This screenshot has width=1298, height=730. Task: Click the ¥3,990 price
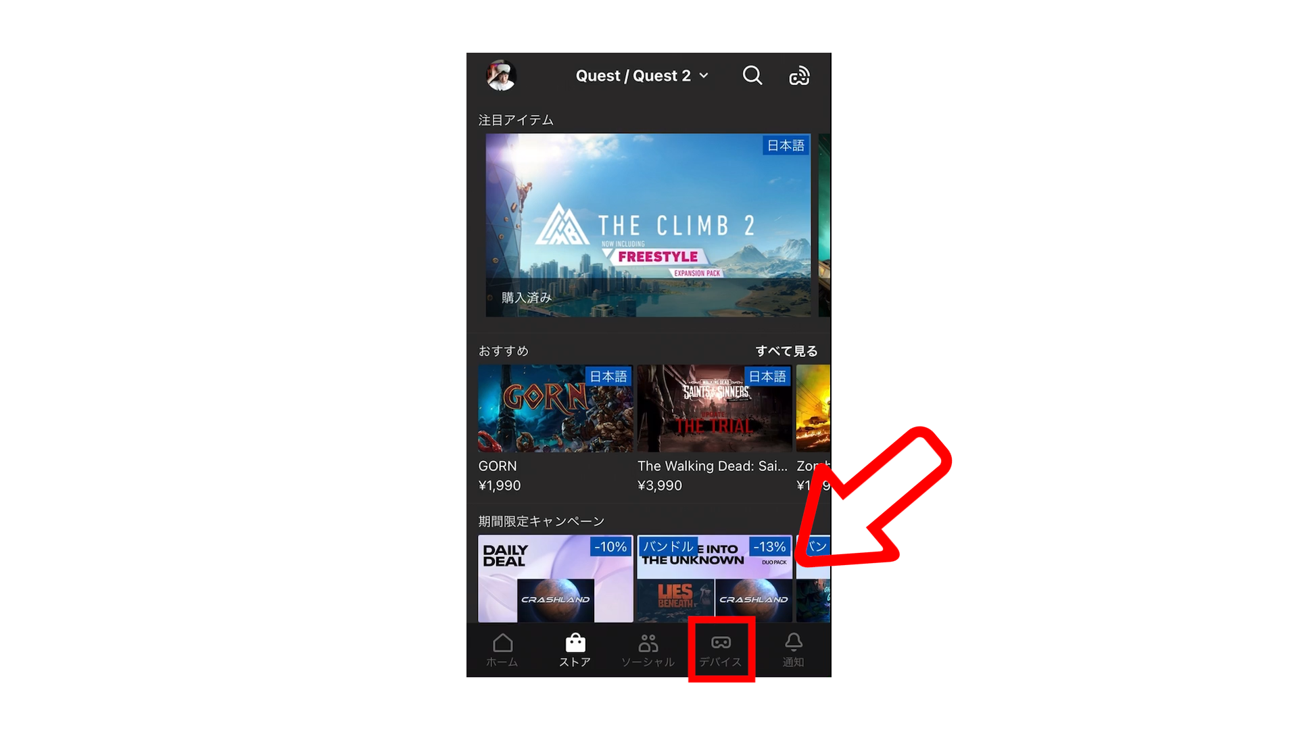(659, 485)
